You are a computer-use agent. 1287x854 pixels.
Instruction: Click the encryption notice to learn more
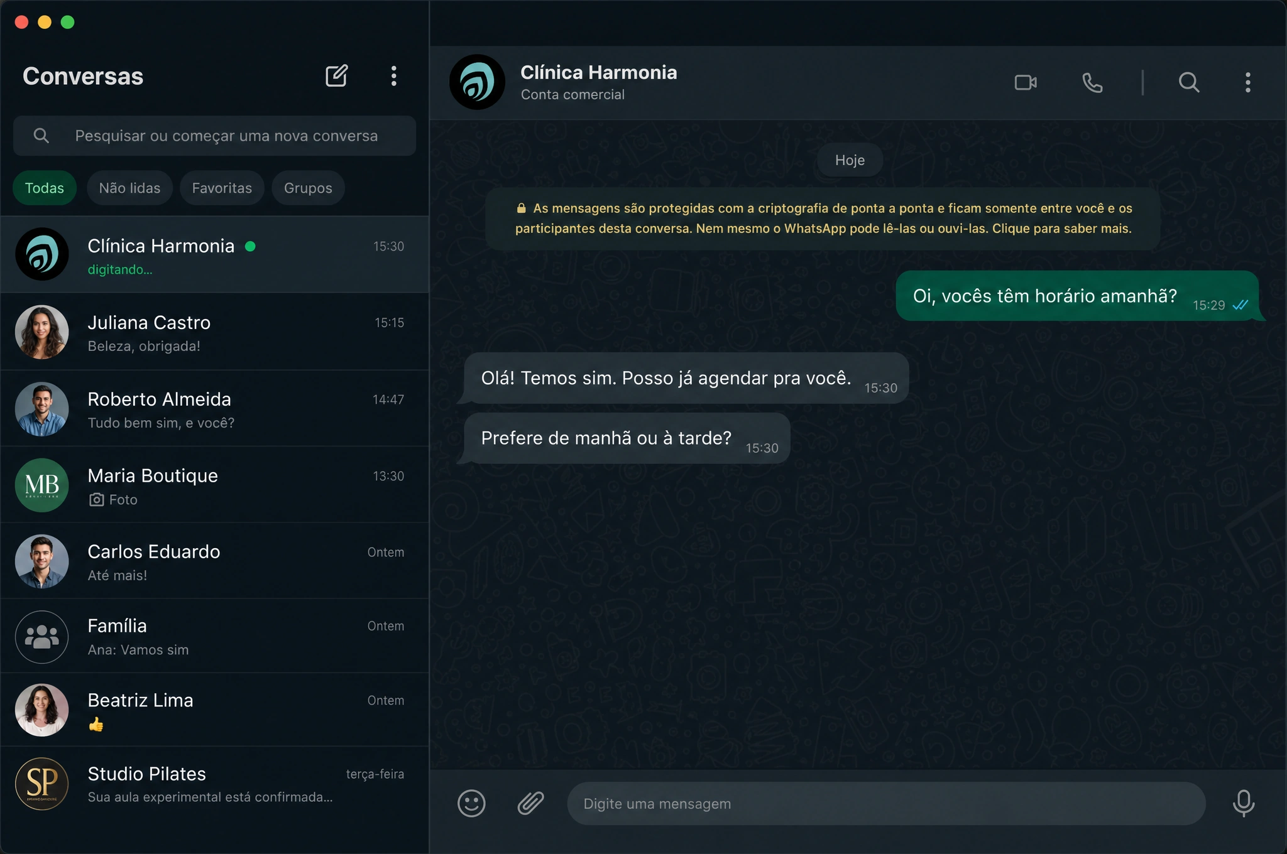point(823,219)
